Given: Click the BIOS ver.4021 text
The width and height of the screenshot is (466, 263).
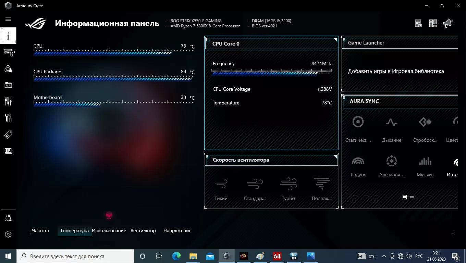Looking at the screenshot, I should (265, 26).
